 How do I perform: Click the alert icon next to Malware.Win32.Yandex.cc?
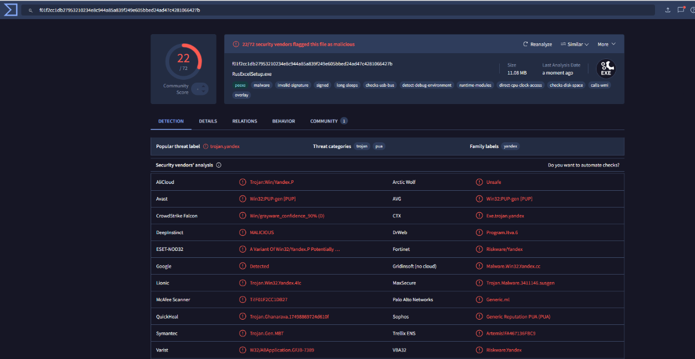click(479, 267)
